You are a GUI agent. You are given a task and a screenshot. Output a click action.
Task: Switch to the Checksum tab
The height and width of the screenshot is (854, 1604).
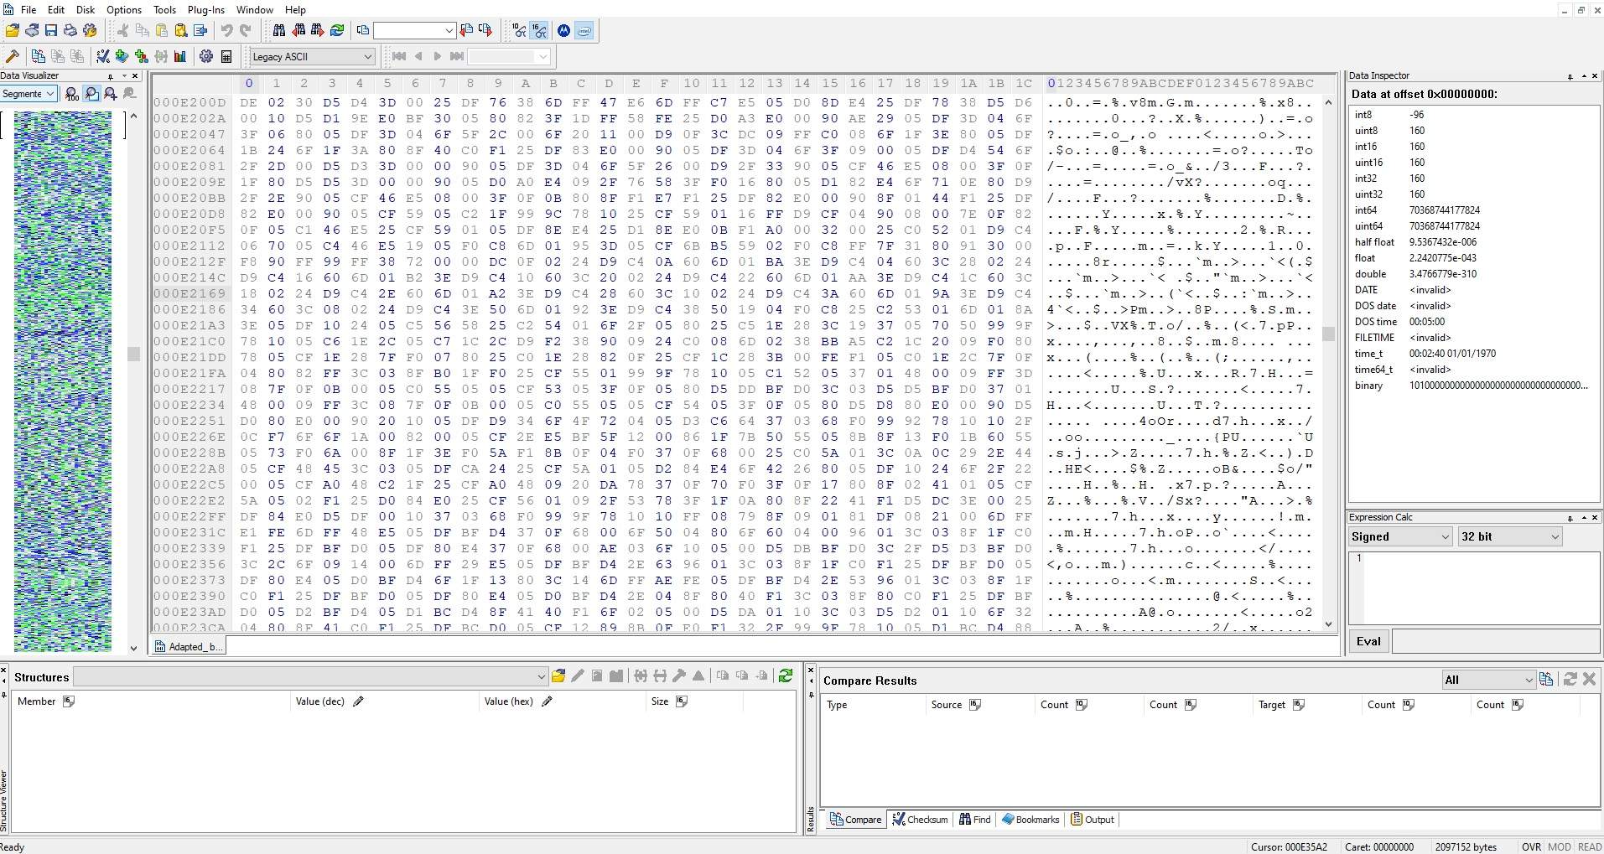tap(920, 820)
